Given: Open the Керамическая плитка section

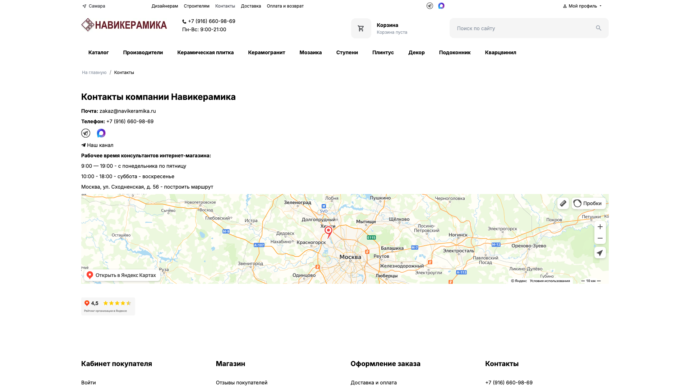Looking at the screenshot, I should point(206,52).
